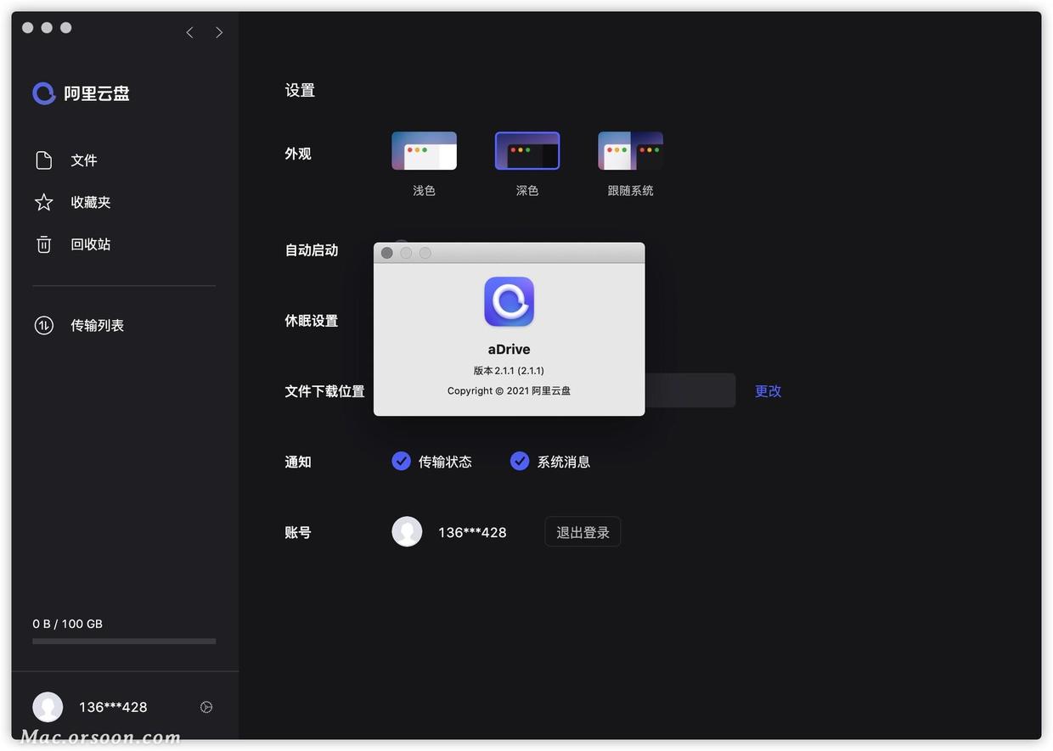Select the 浅色 light appearance thumbnail
The height and width of the screenshot is (751, 1053).
424,151
